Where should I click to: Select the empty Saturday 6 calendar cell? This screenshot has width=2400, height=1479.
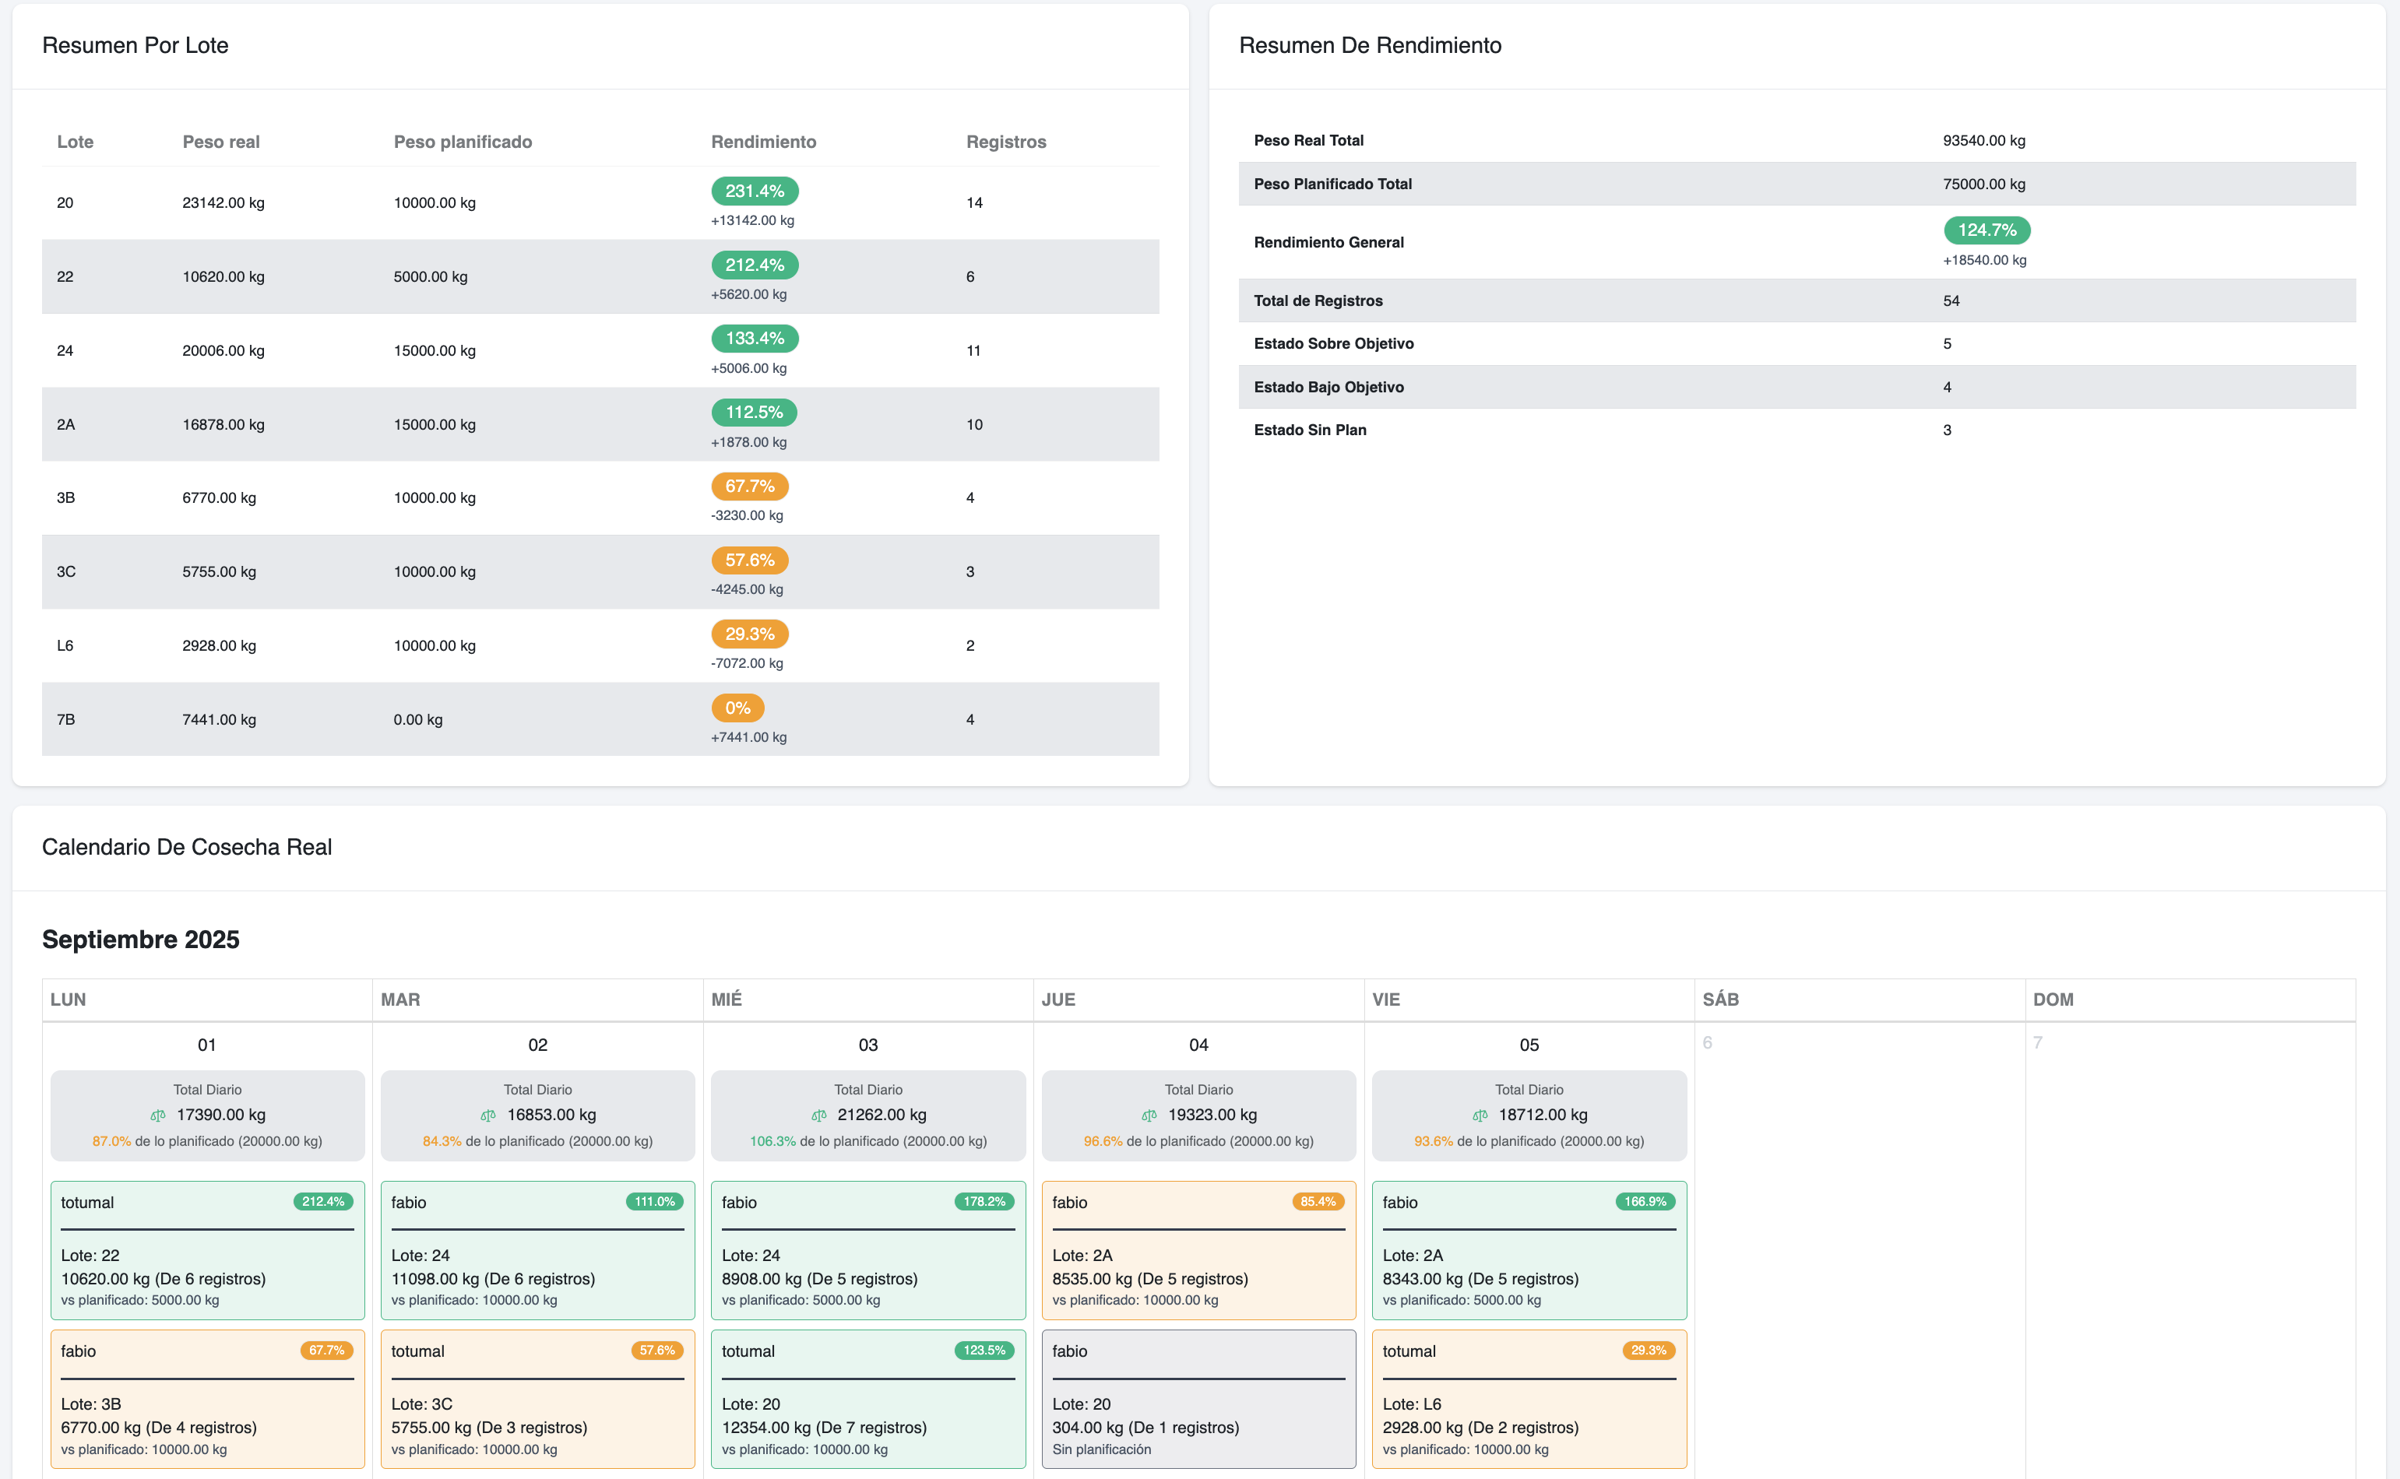pos(1859,1242)
